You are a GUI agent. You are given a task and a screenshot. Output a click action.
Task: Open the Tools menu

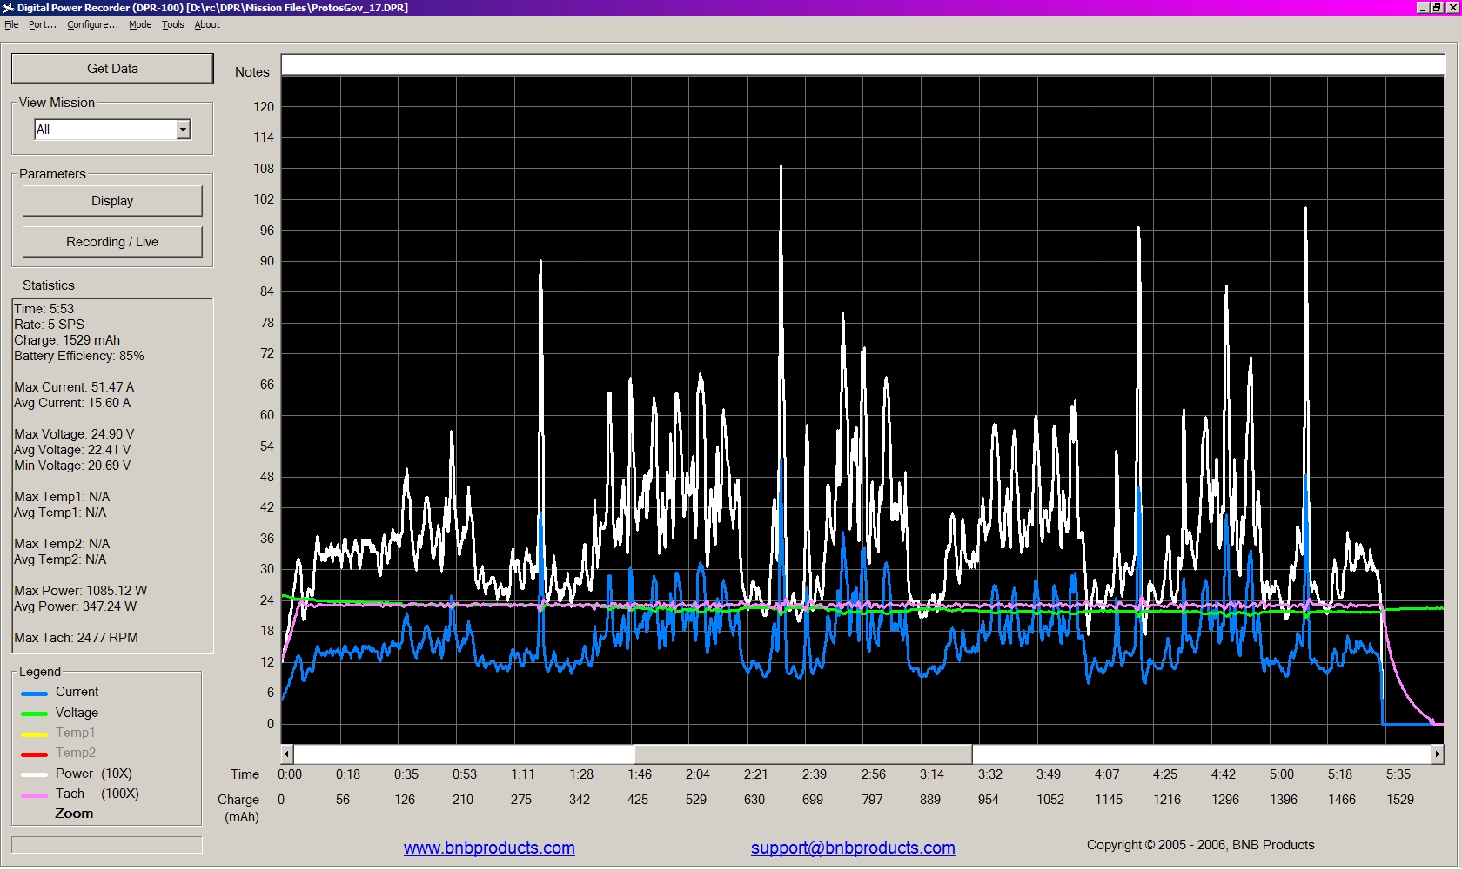[173, 24]
